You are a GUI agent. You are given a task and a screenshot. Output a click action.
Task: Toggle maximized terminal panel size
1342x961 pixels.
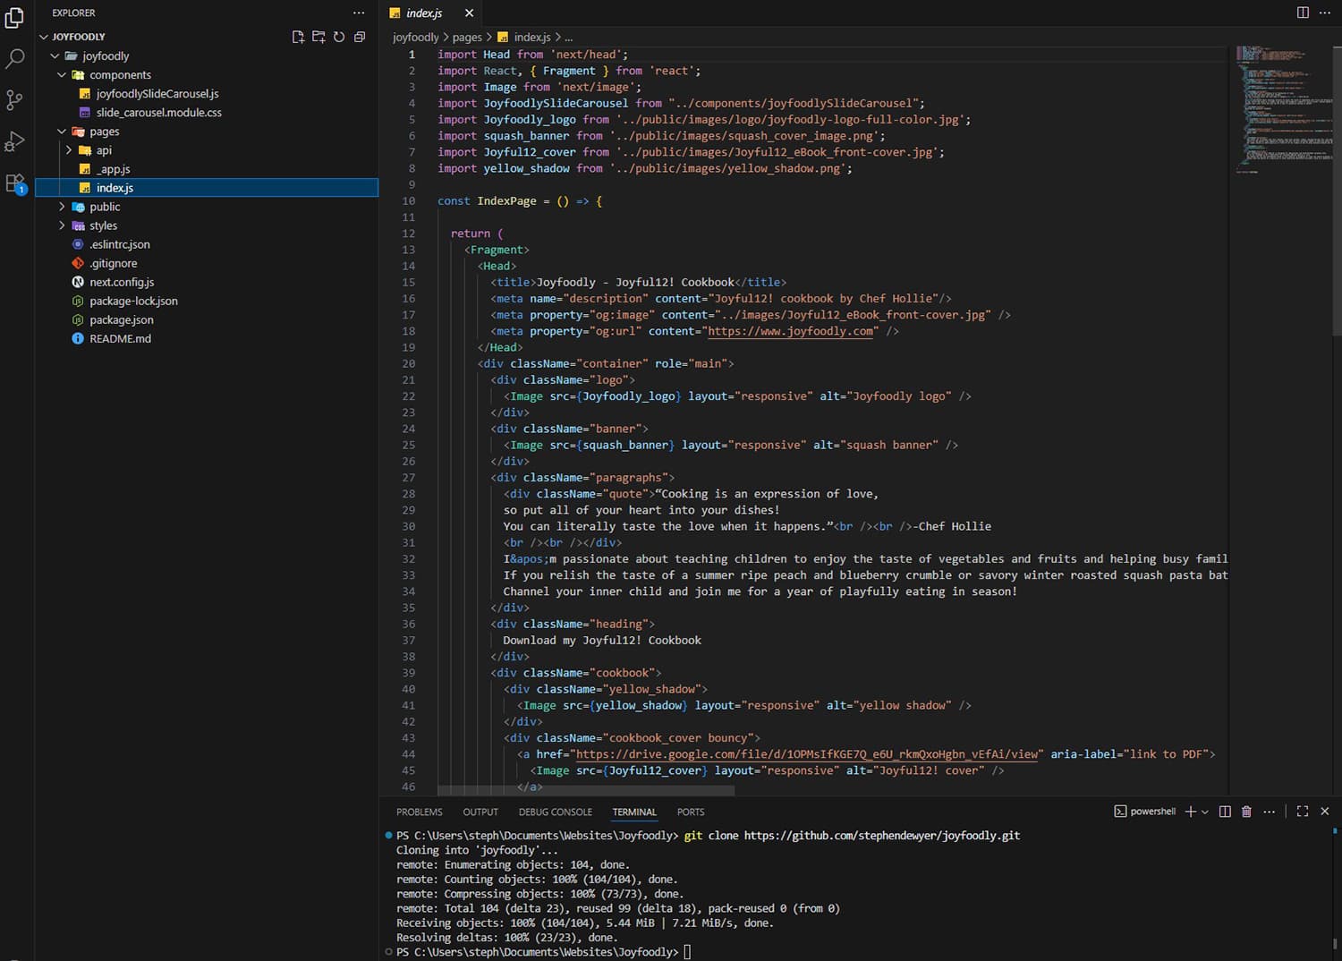[1303, 812]
